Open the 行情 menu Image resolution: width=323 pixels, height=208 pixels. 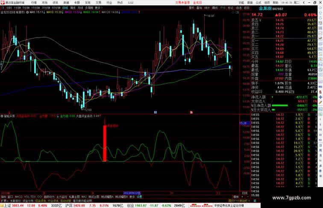34,3
